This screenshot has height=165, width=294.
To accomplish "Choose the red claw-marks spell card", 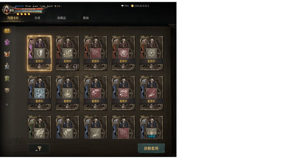I will tap(95, 53).
